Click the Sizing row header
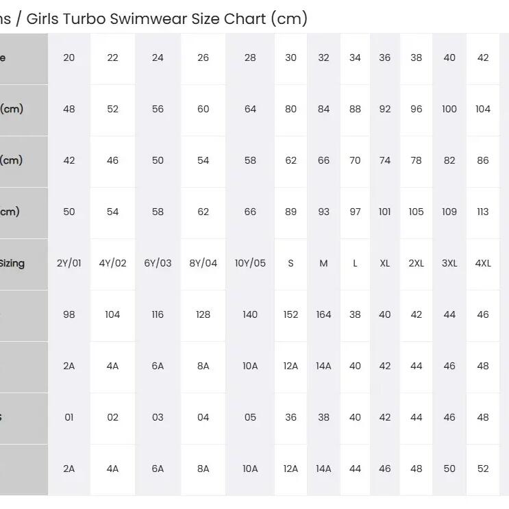The image size is (509, 509). click(24, 264)
